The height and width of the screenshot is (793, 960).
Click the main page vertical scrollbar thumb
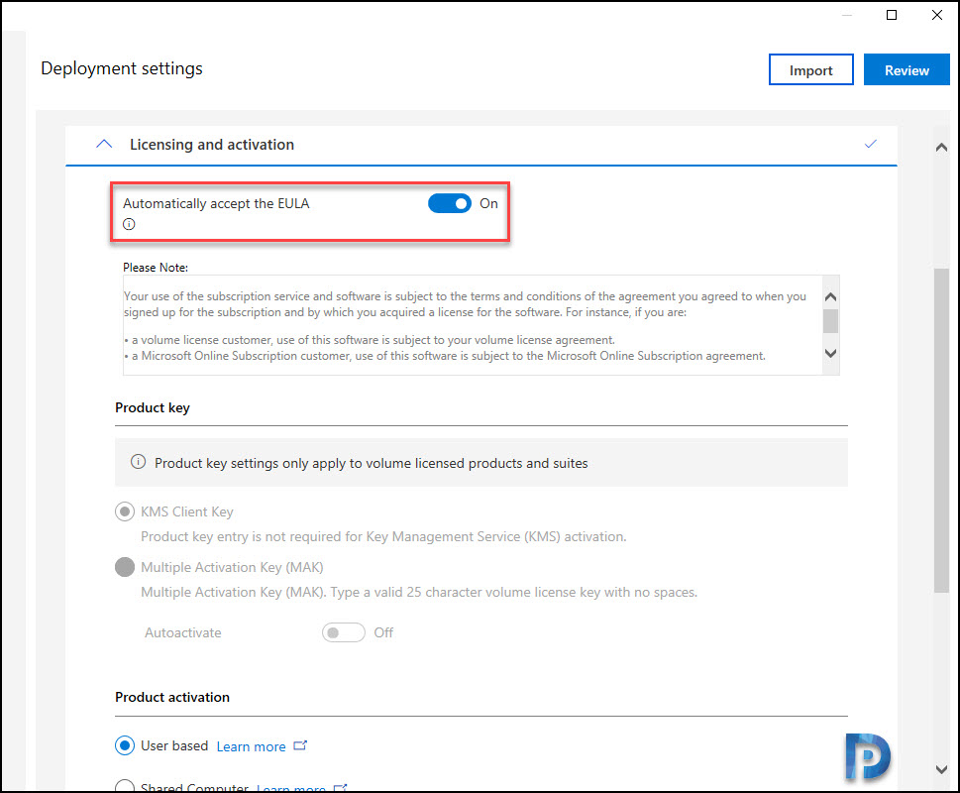point(941,430)
